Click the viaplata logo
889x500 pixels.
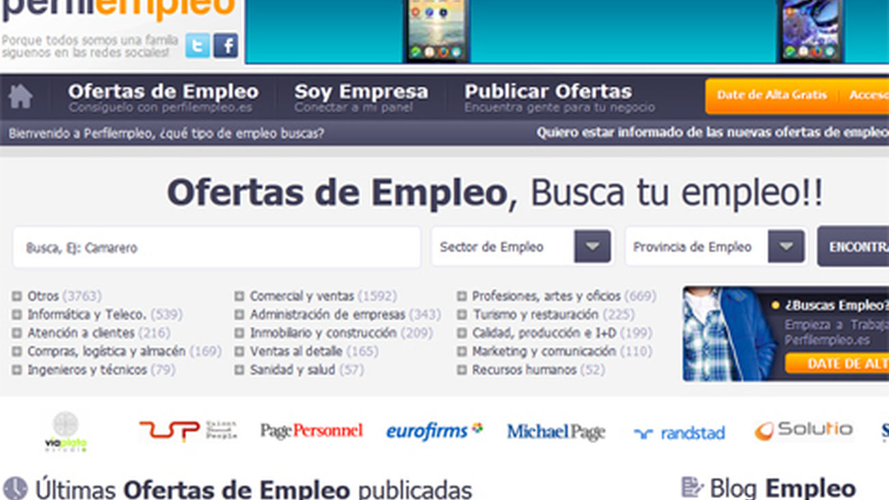(x=65, y=431)
